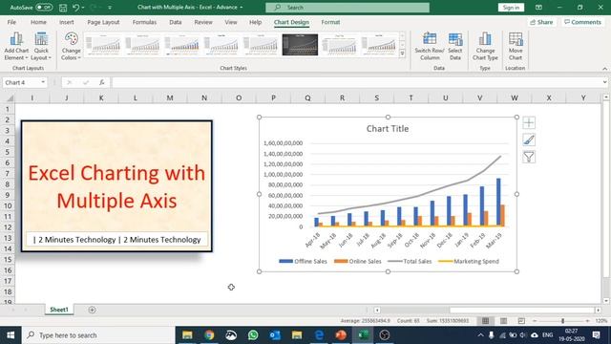Open Customize Quick Access Toolbar dropdown
Viewport: 611px width, 344px height.
(x=110, y=8)
